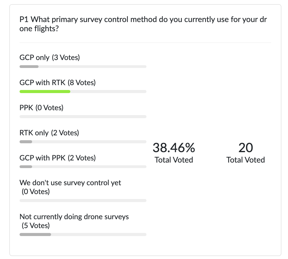Click the empty PPK vote bar

(x=83, y=117)
